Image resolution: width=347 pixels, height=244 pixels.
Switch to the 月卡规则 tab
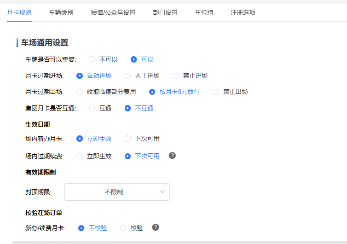click(x=19, y=12)
